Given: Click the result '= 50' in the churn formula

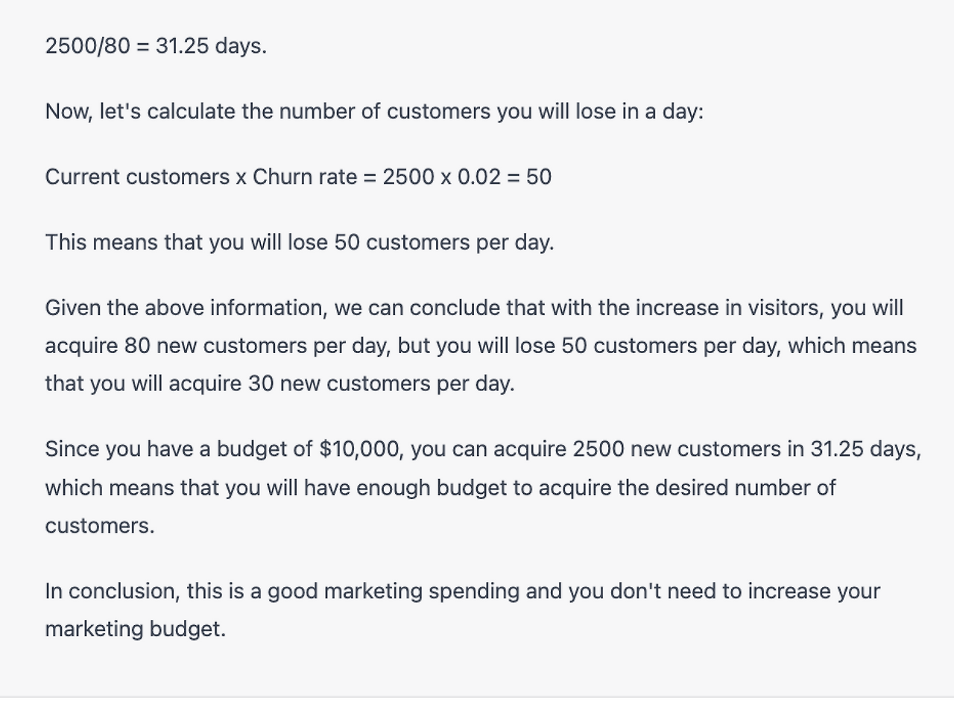Looking at the screenshot, I should coord(530,177).
